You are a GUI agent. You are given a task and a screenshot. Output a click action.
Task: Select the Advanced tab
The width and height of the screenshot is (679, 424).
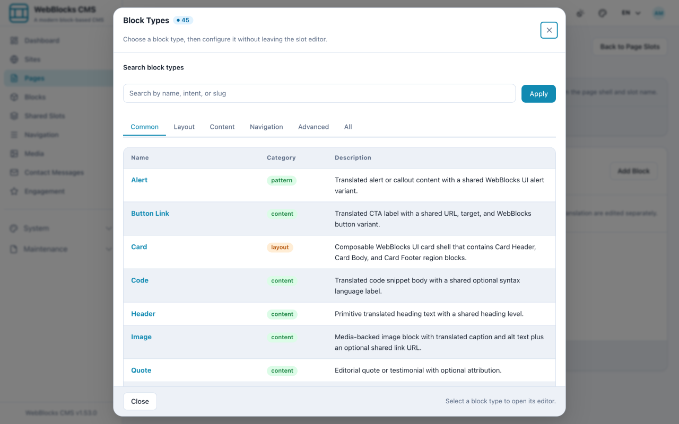pos(314,127)
